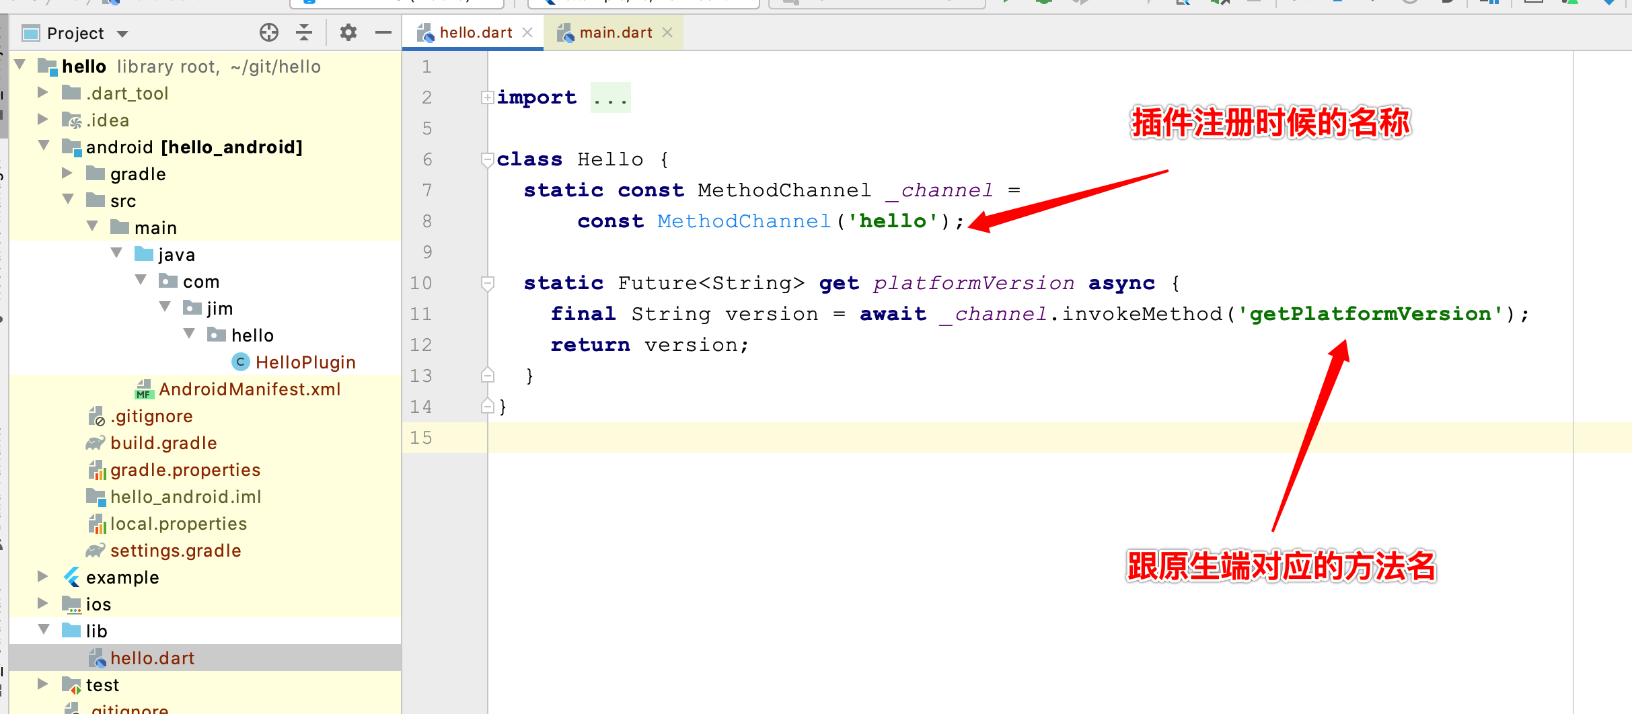Open local.properties file

coord(178,524)
